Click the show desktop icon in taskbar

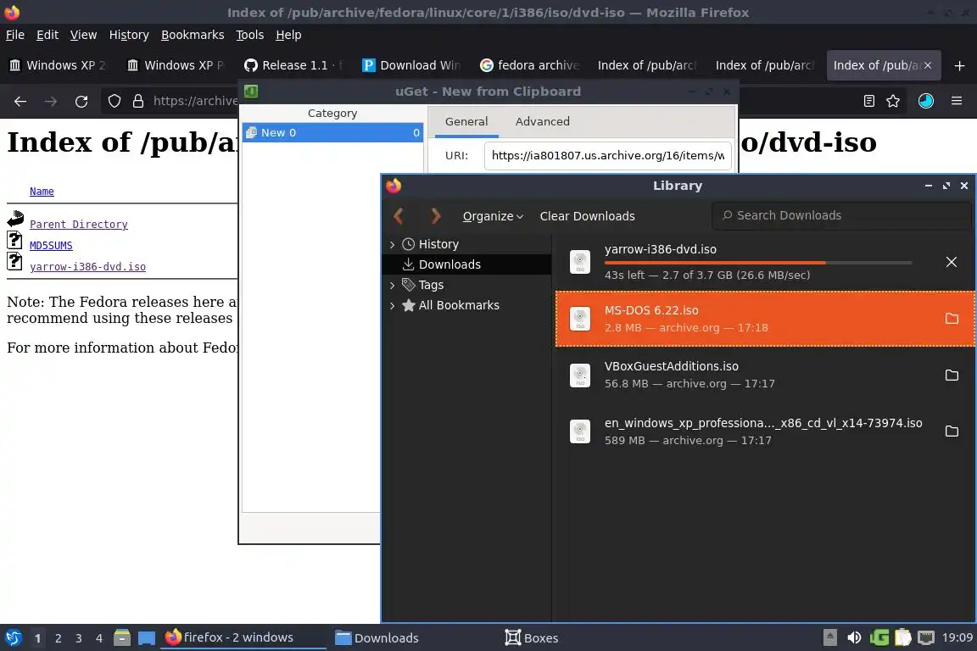tap(147, 637)
